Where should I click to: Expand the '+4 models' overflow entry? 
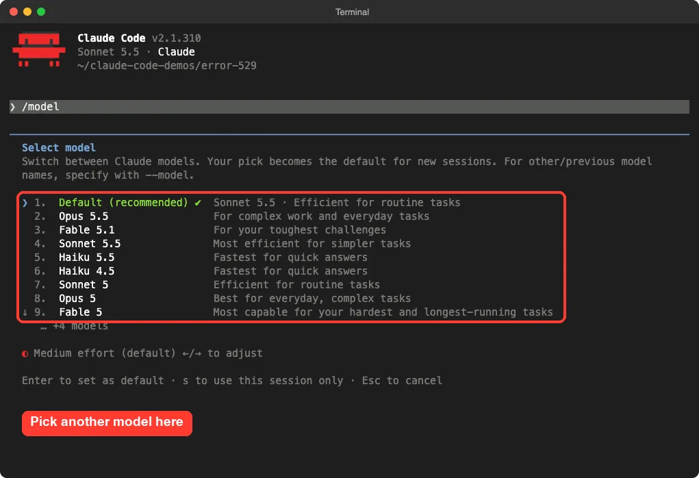pyautogui.click(x=74, y=327)
